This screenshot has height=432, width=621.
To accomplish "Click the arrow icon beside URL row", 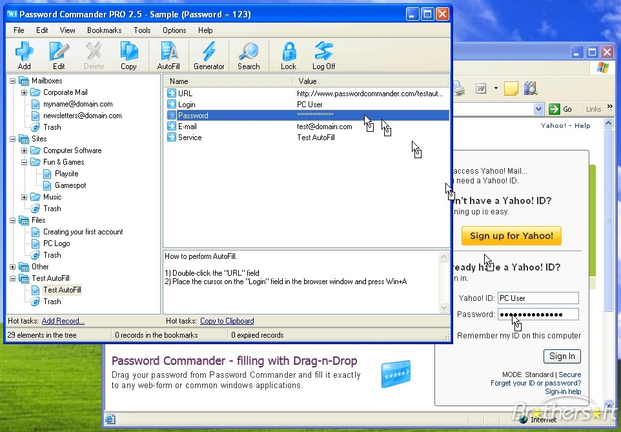I will [172, 93].
